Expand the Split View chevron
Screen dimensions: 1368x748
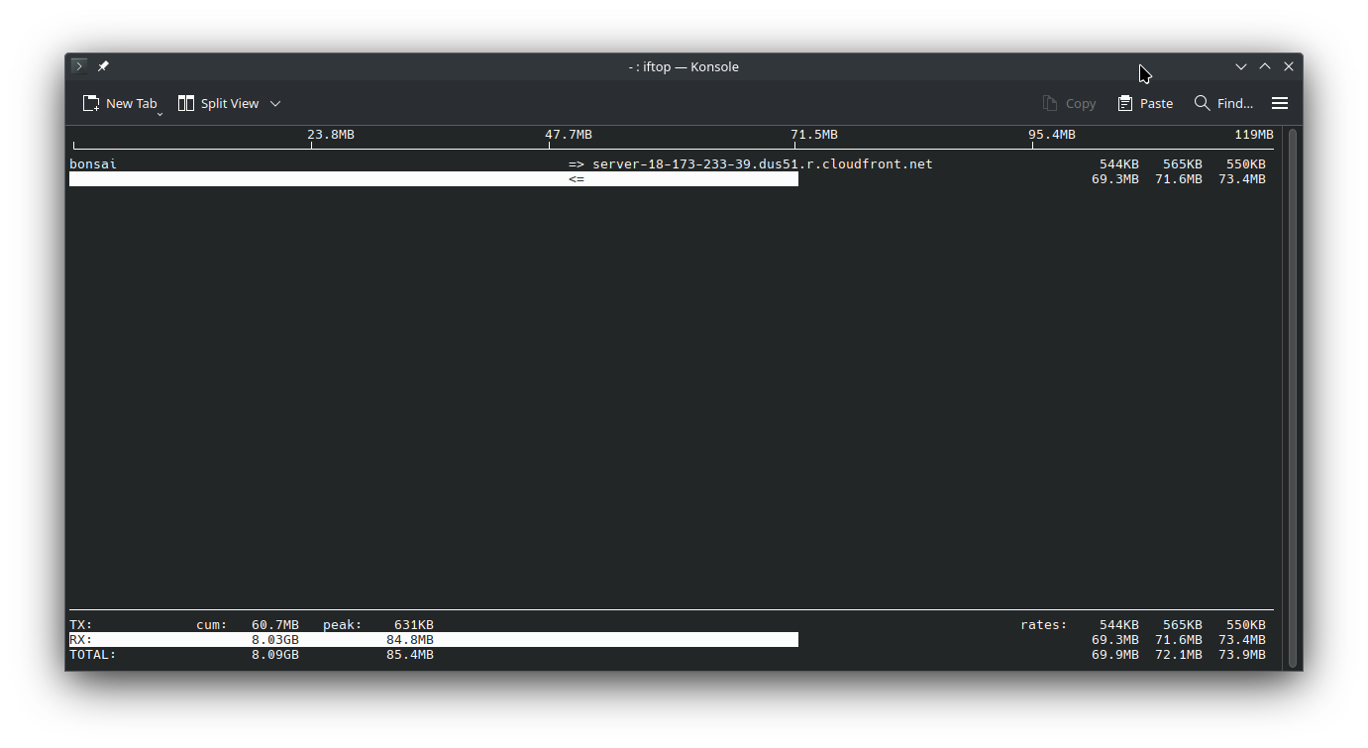pyautogui.click(x=275, y=103)
